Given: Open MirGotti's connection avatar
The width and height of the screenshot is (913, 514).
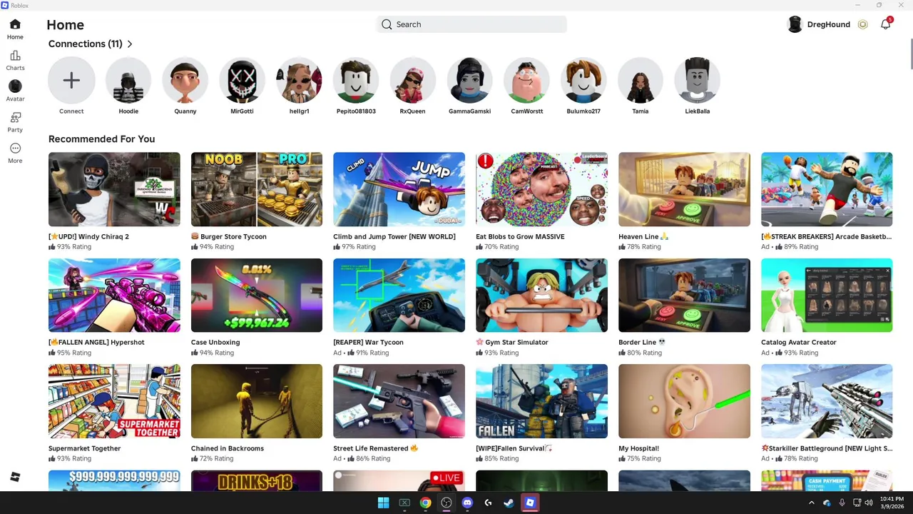Looking at the screenshot, I should click(242, 81).
